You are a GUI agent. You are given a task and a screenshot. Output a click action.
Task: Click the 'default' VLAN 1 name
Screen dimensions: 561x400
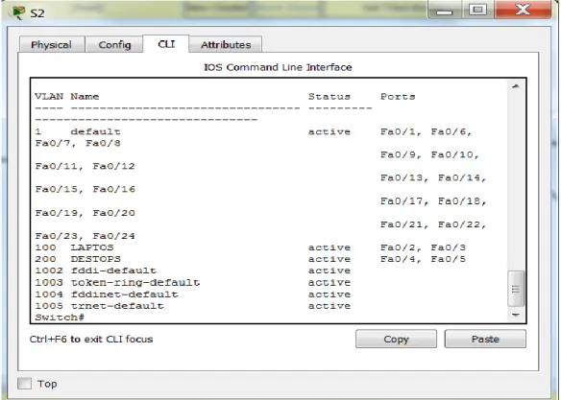tap(95, 131)
